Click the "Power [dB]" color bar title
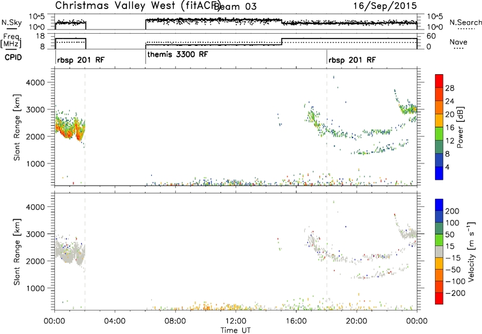482x334 pixels. (x=460, y=127)
